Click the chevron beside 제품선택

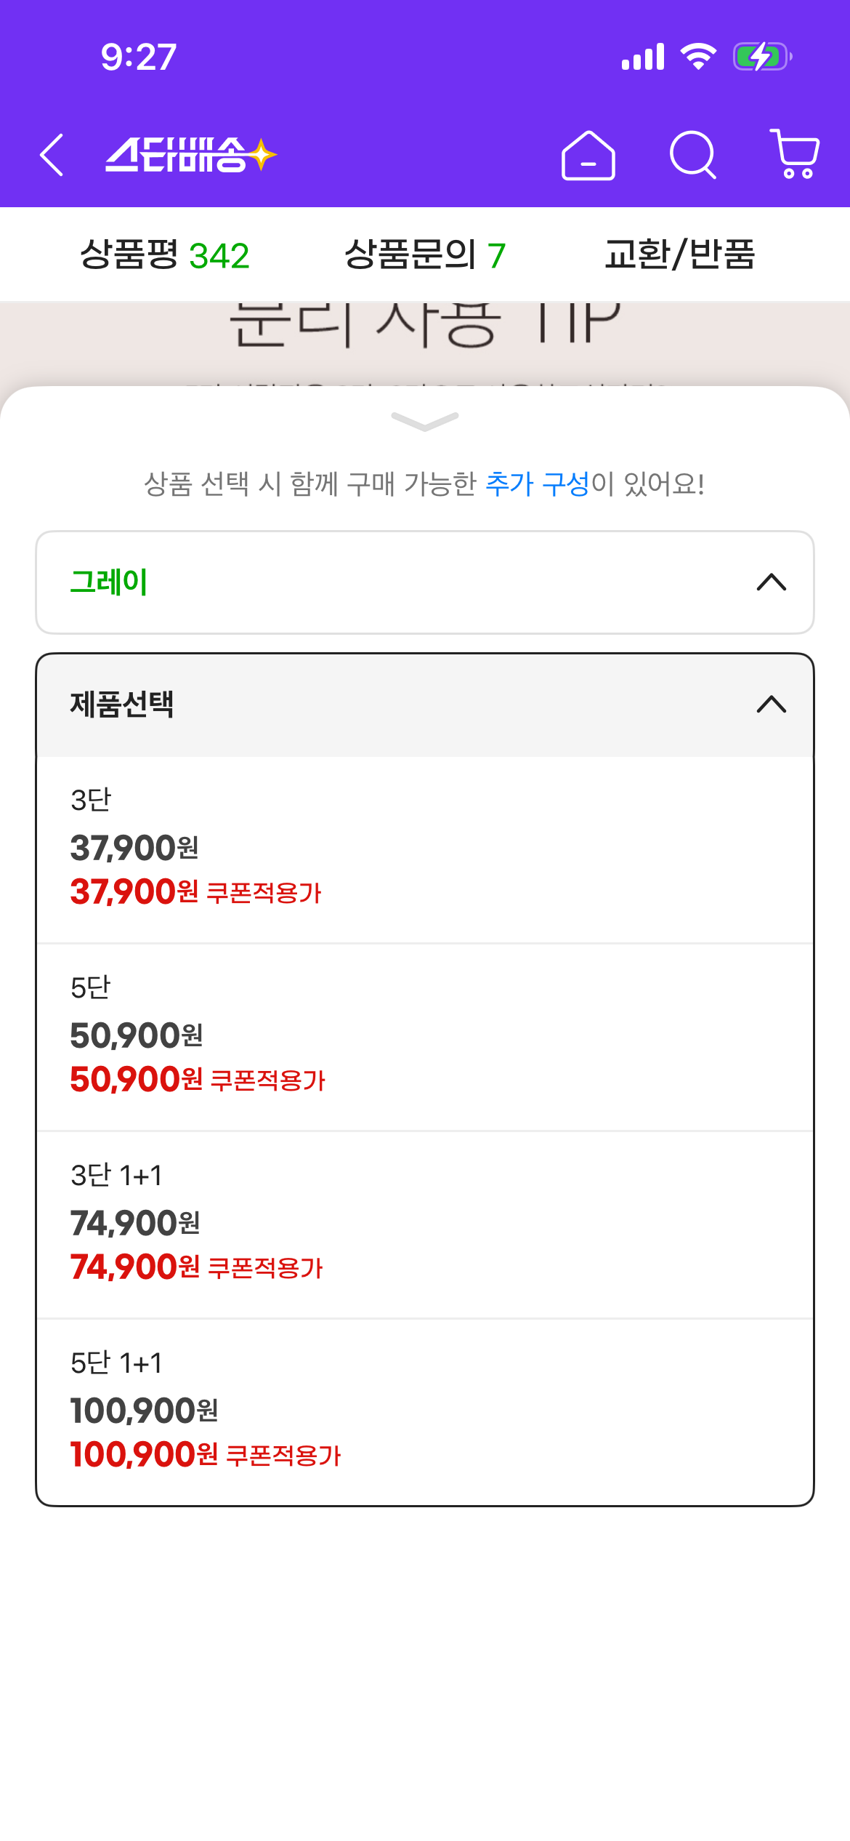[x=772, y=705]
